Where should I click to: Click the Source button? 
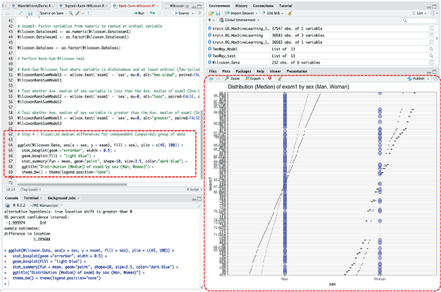[x=183, y=13]
